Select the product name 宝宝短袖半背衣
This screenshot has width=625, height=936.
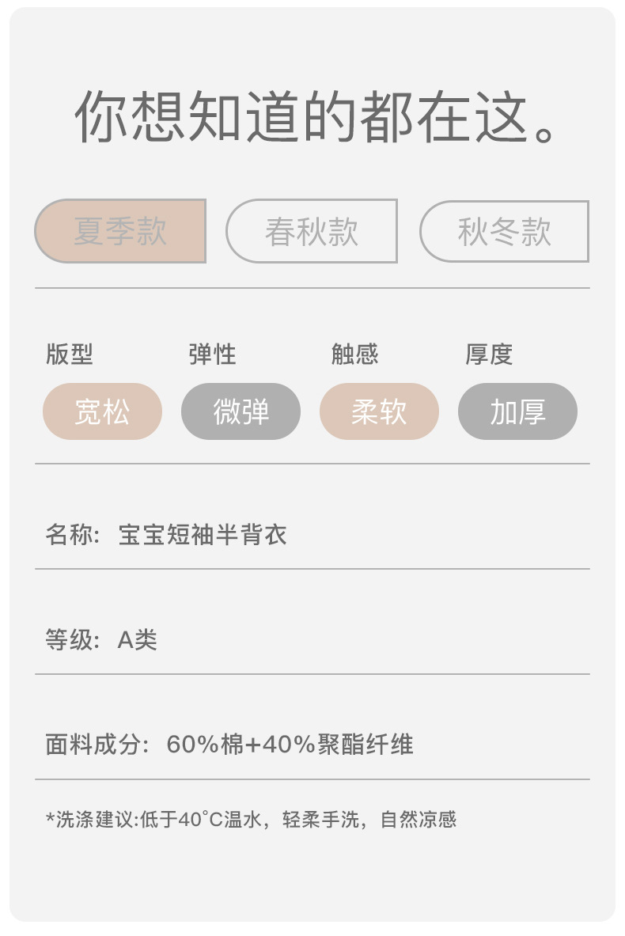[203, 535]
